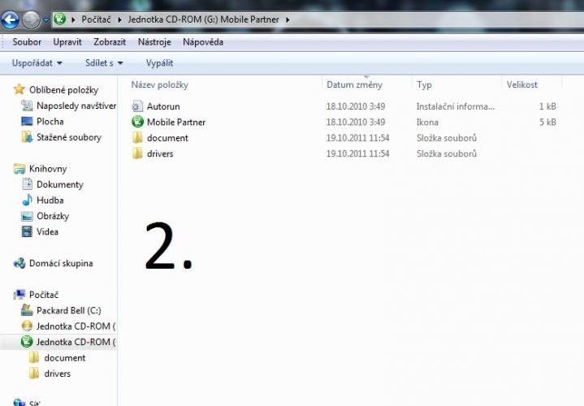
Task: Open the Videa library
Action: (x=47, y=231)
